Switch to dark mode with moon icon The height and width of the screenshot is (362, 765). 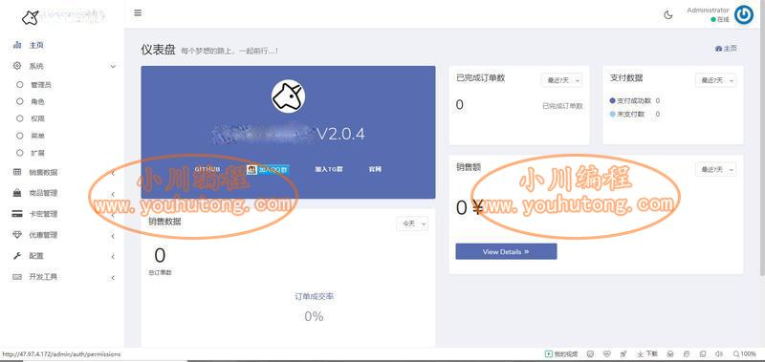667,14
